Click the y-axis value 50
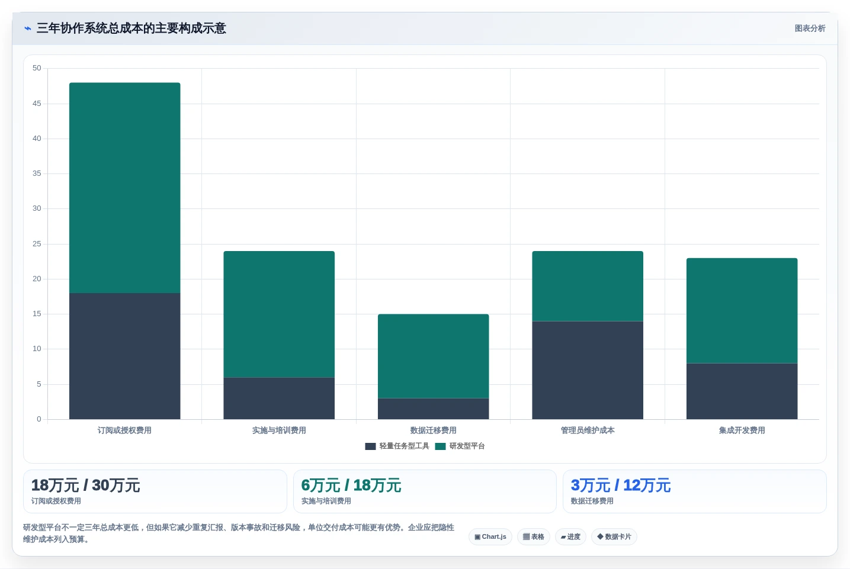 (x=37, y=68)
